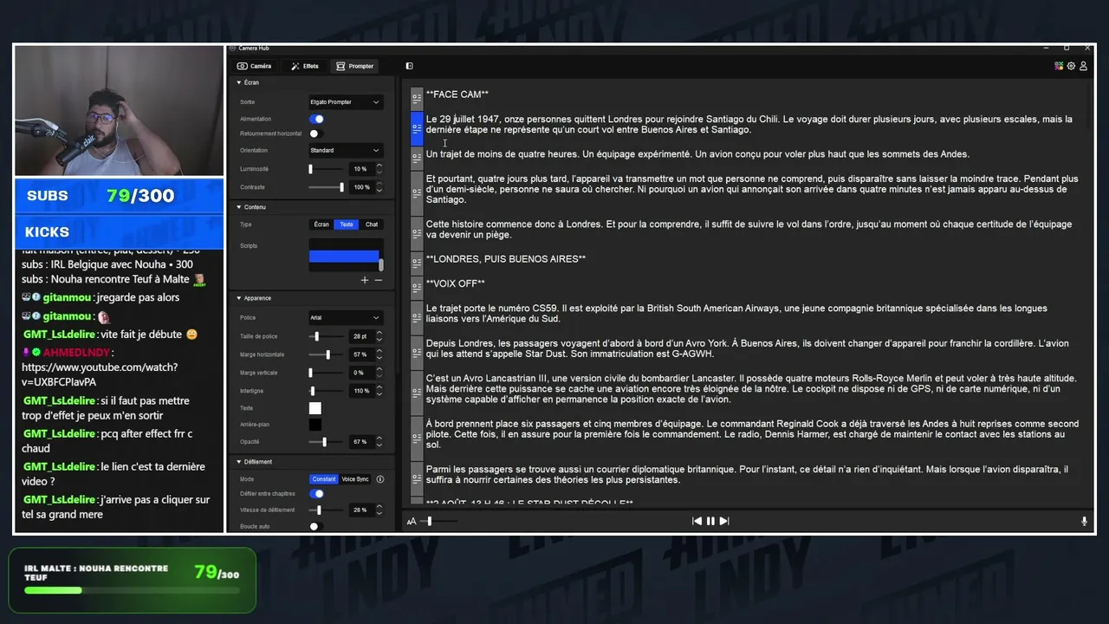The height and width of the screenshot is (624, 1109).
Task: Adjust the Marge horizontale slider
Action: pyautogui.click(x=328, y=354)
